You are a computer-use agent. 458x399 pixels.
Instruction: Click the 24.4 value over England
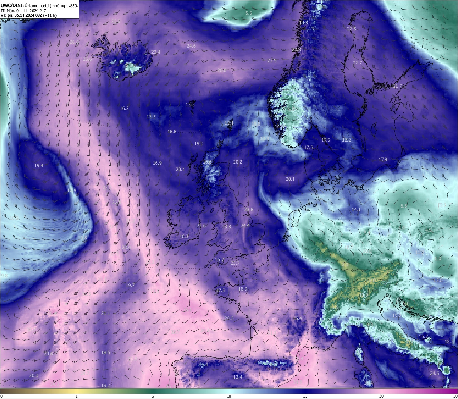[245, 225]
